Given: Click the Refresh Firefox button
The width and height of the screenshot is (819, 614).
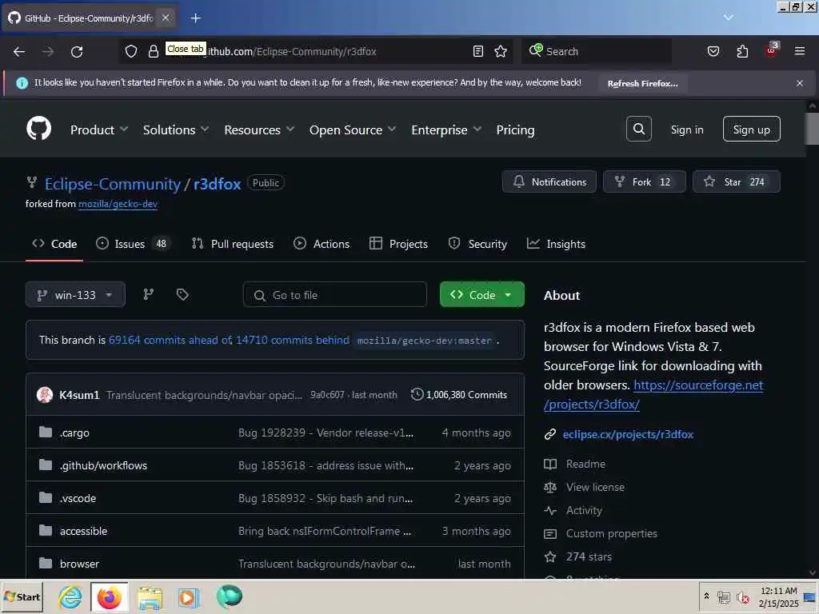Looking at the screenshot, I should (x=642, y=83).
